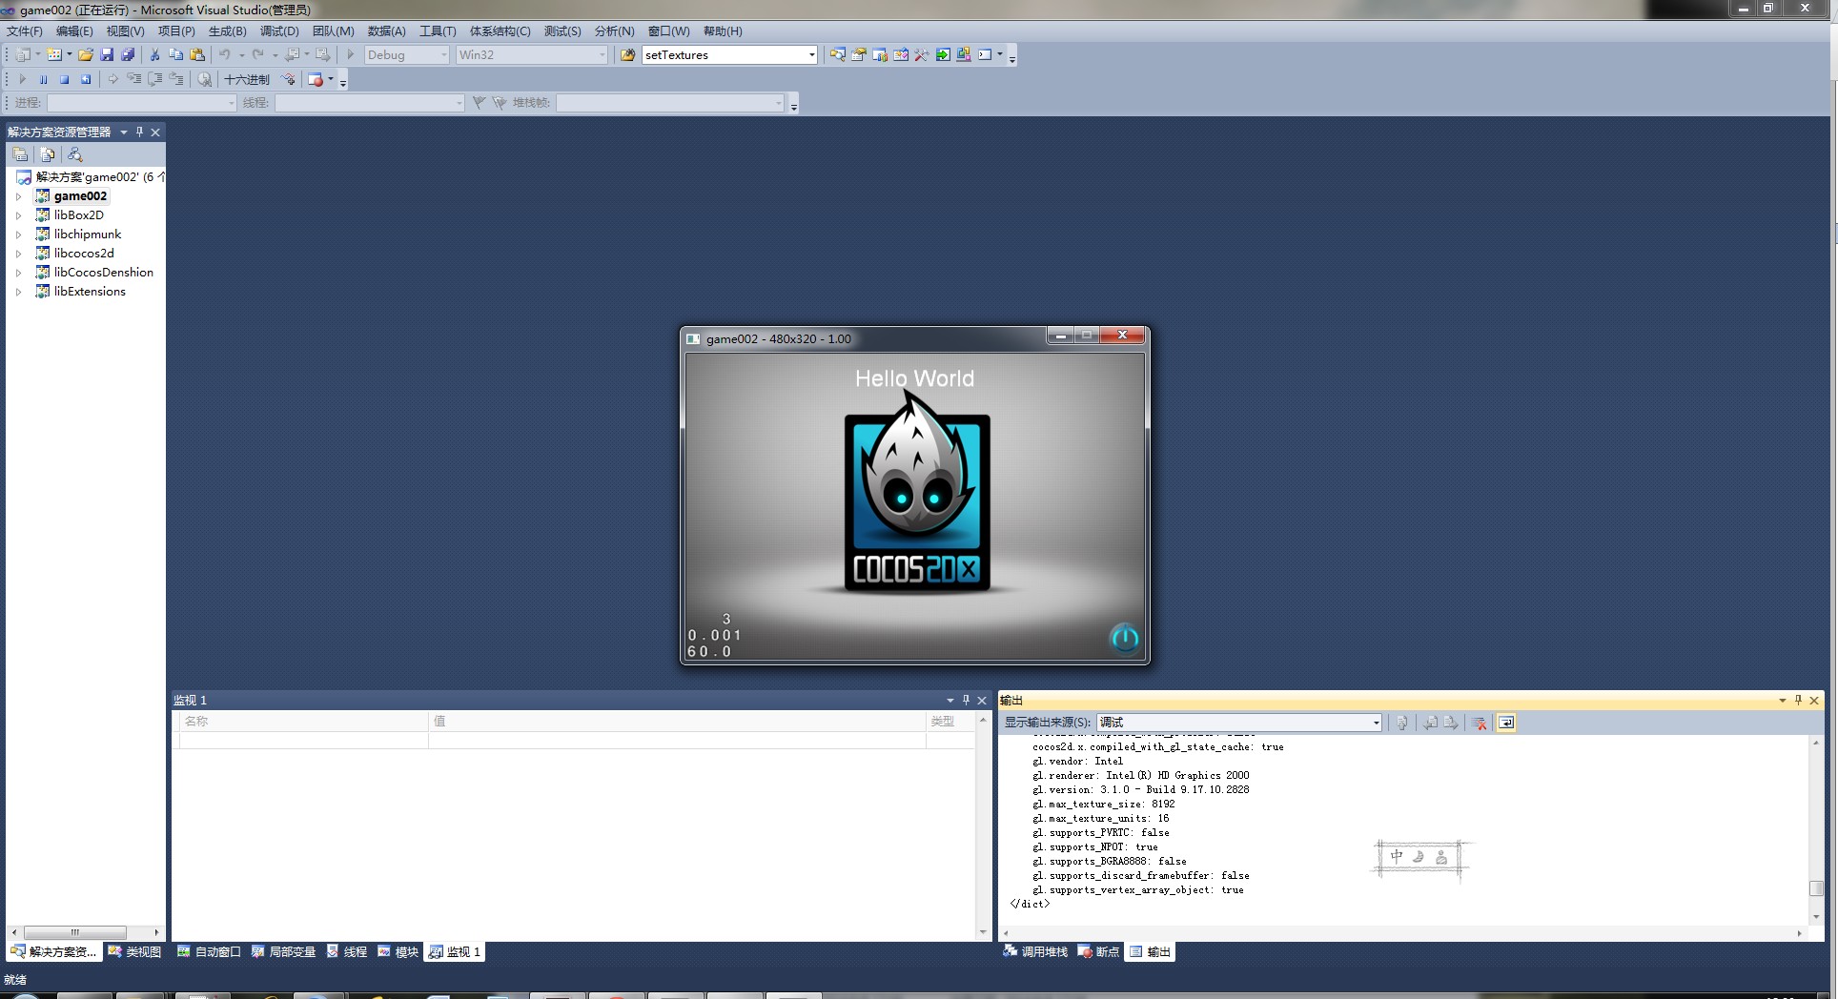The image size is (1838, 999).
Task: Open the 生成(B) menu
Action: pos(228,31)
